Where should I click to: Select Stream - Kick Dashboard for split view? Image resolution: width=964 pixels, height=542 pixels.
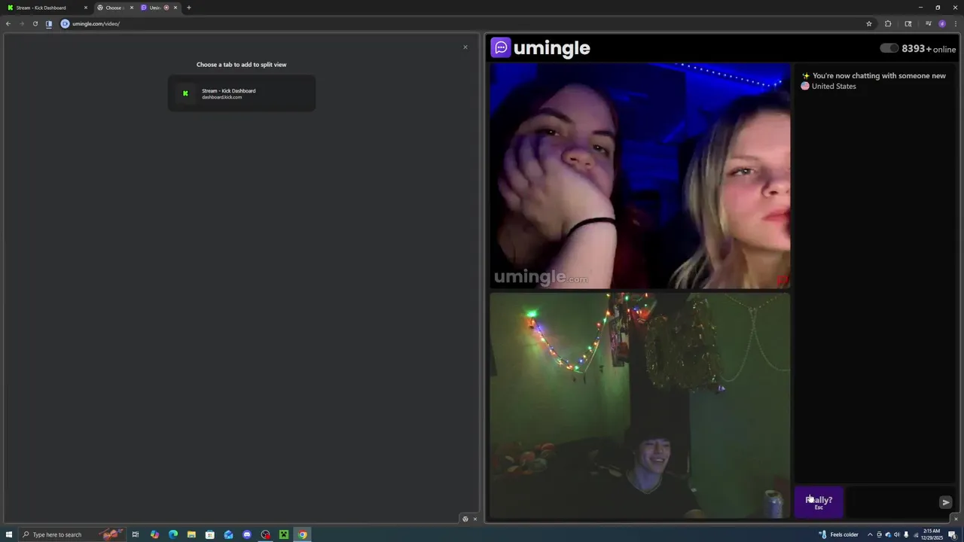(241, 93)
